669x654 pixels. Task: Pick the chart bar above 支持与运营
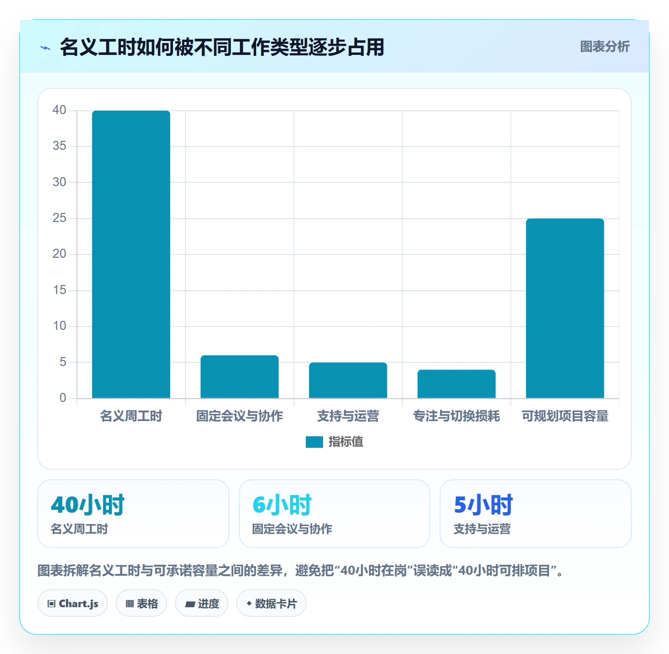pos(348,380)
